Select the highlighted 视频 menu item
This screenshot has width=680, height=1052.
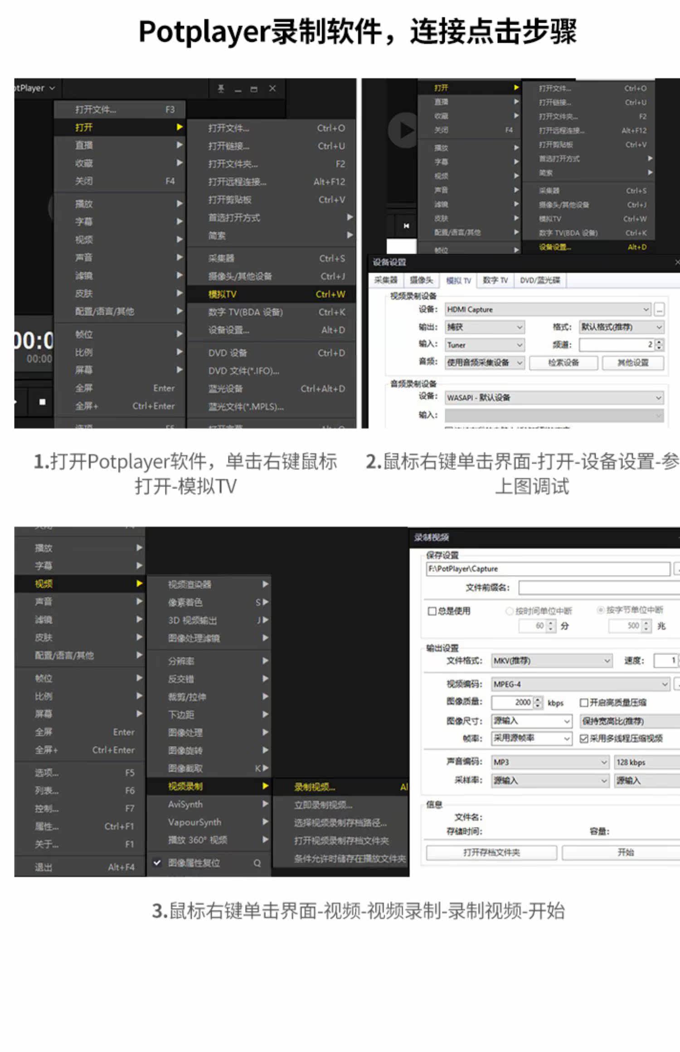point(80,584)
